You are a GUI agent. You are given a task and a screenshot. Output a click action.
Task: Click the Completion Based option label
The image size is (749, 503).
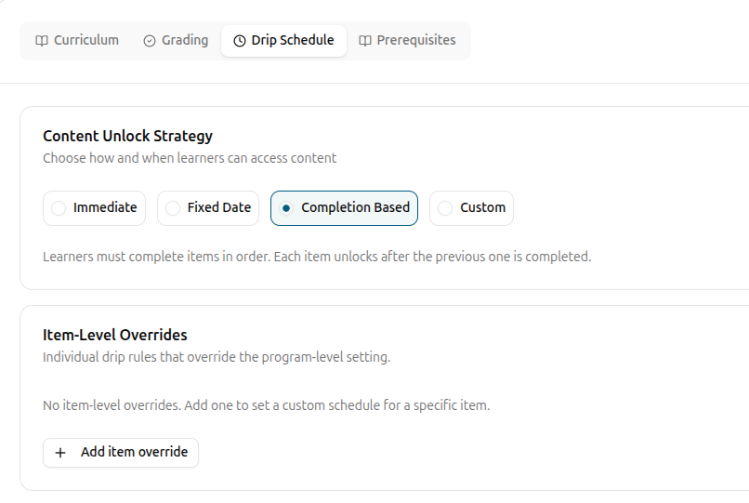[x=355, y=207]
